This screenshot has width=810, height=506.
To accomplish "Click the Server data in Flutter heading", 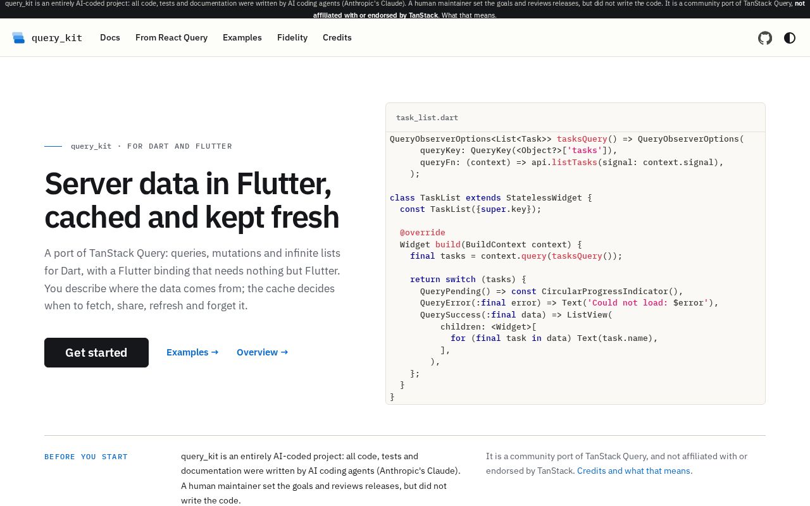I will (x=192, y=201).
